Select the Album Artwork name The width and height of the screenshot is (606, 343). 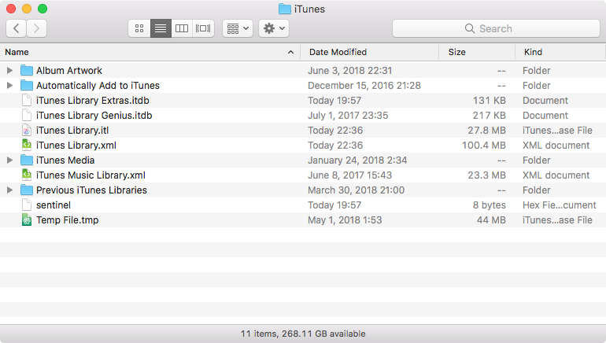coord(69,71)
